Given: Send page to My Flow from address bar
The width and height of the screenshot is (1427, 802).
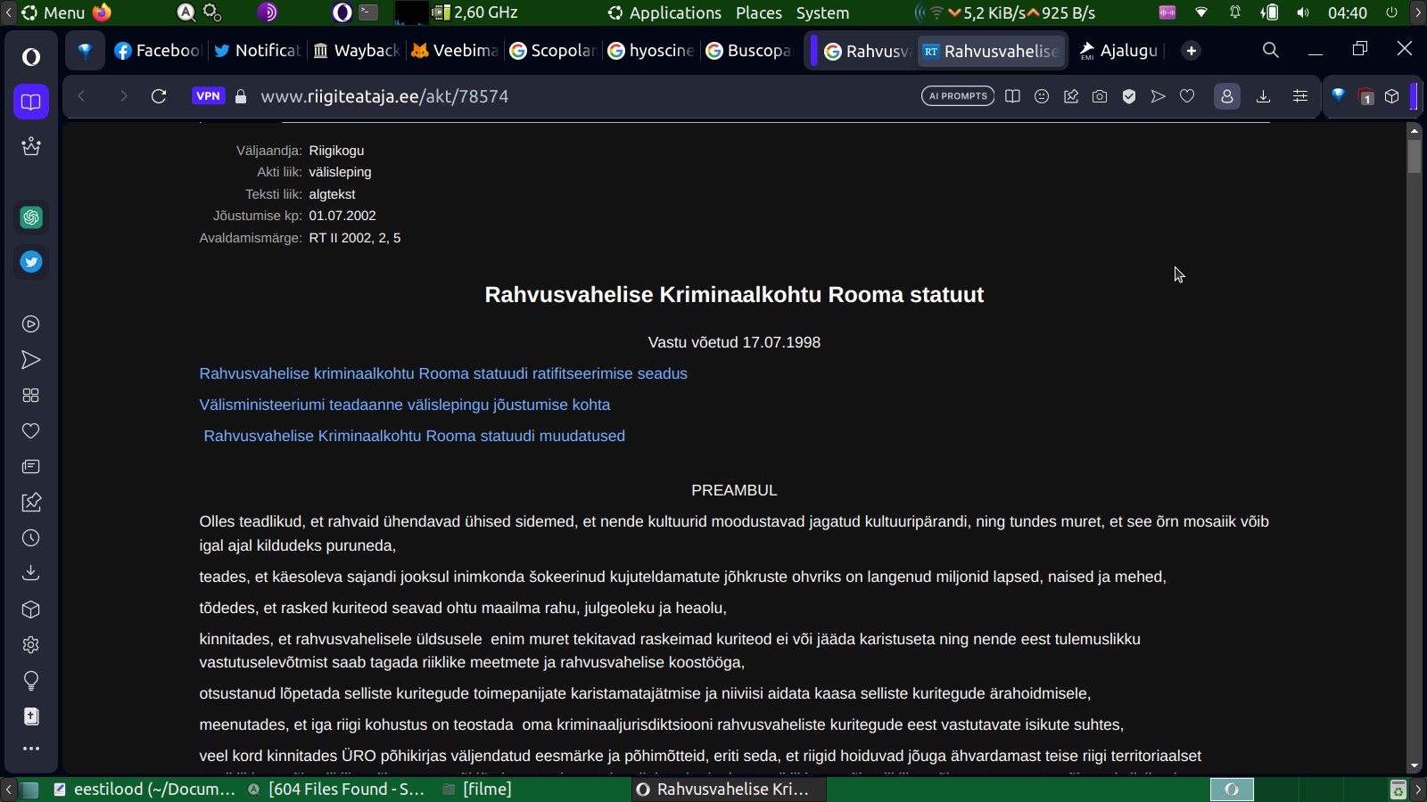Looking at the screenshot, I should tap(1158, 96).
